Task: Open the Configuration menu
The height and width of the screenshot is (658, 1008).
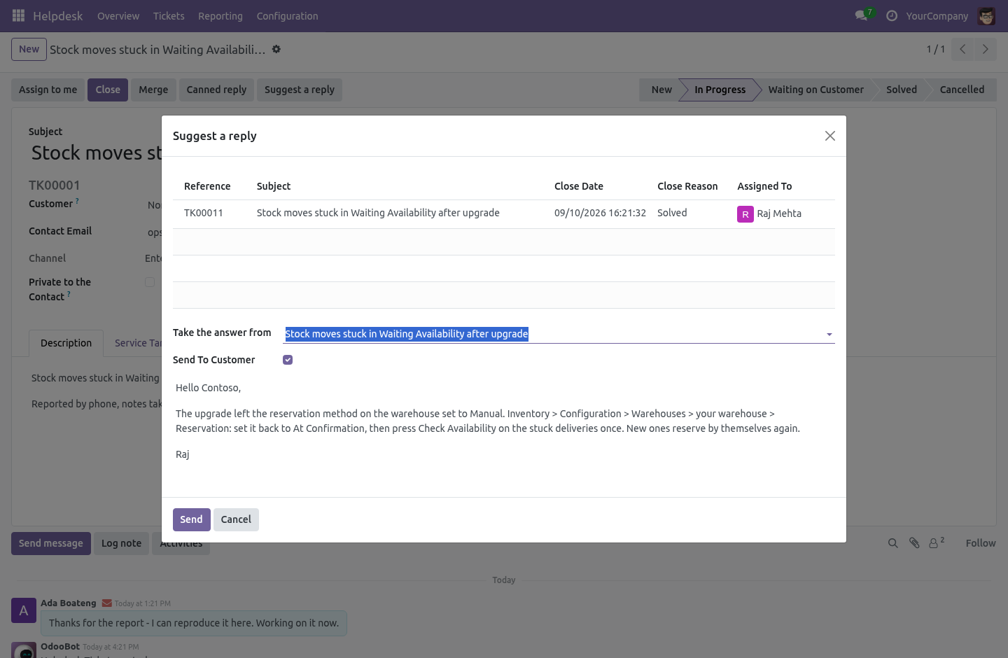Action: 287,16
